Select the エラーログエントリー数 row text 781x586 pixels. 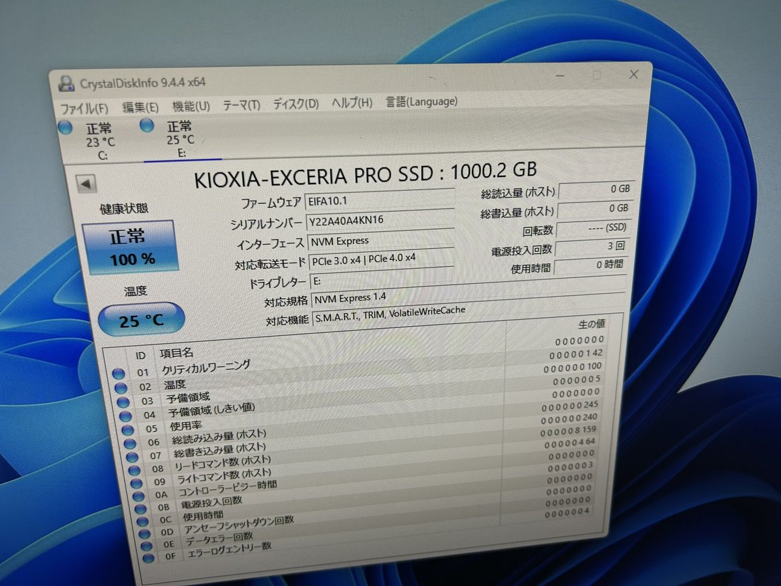230,551
